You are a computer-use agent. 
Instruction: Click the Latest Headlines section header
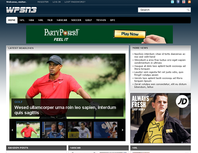(x=67, y=48)
